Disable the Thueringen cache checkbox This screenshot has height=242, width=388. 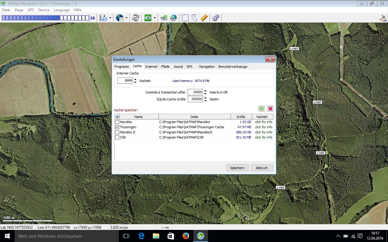[117, 127]
